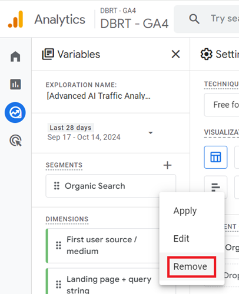Grab the Organic Search drag handle
Image resolution: width=239 pixels, height=294 pixels.
click(x=57, y=186)
